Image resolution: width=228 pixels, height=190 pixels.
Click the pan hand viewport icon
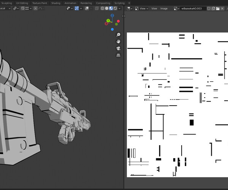pos(118,41)
